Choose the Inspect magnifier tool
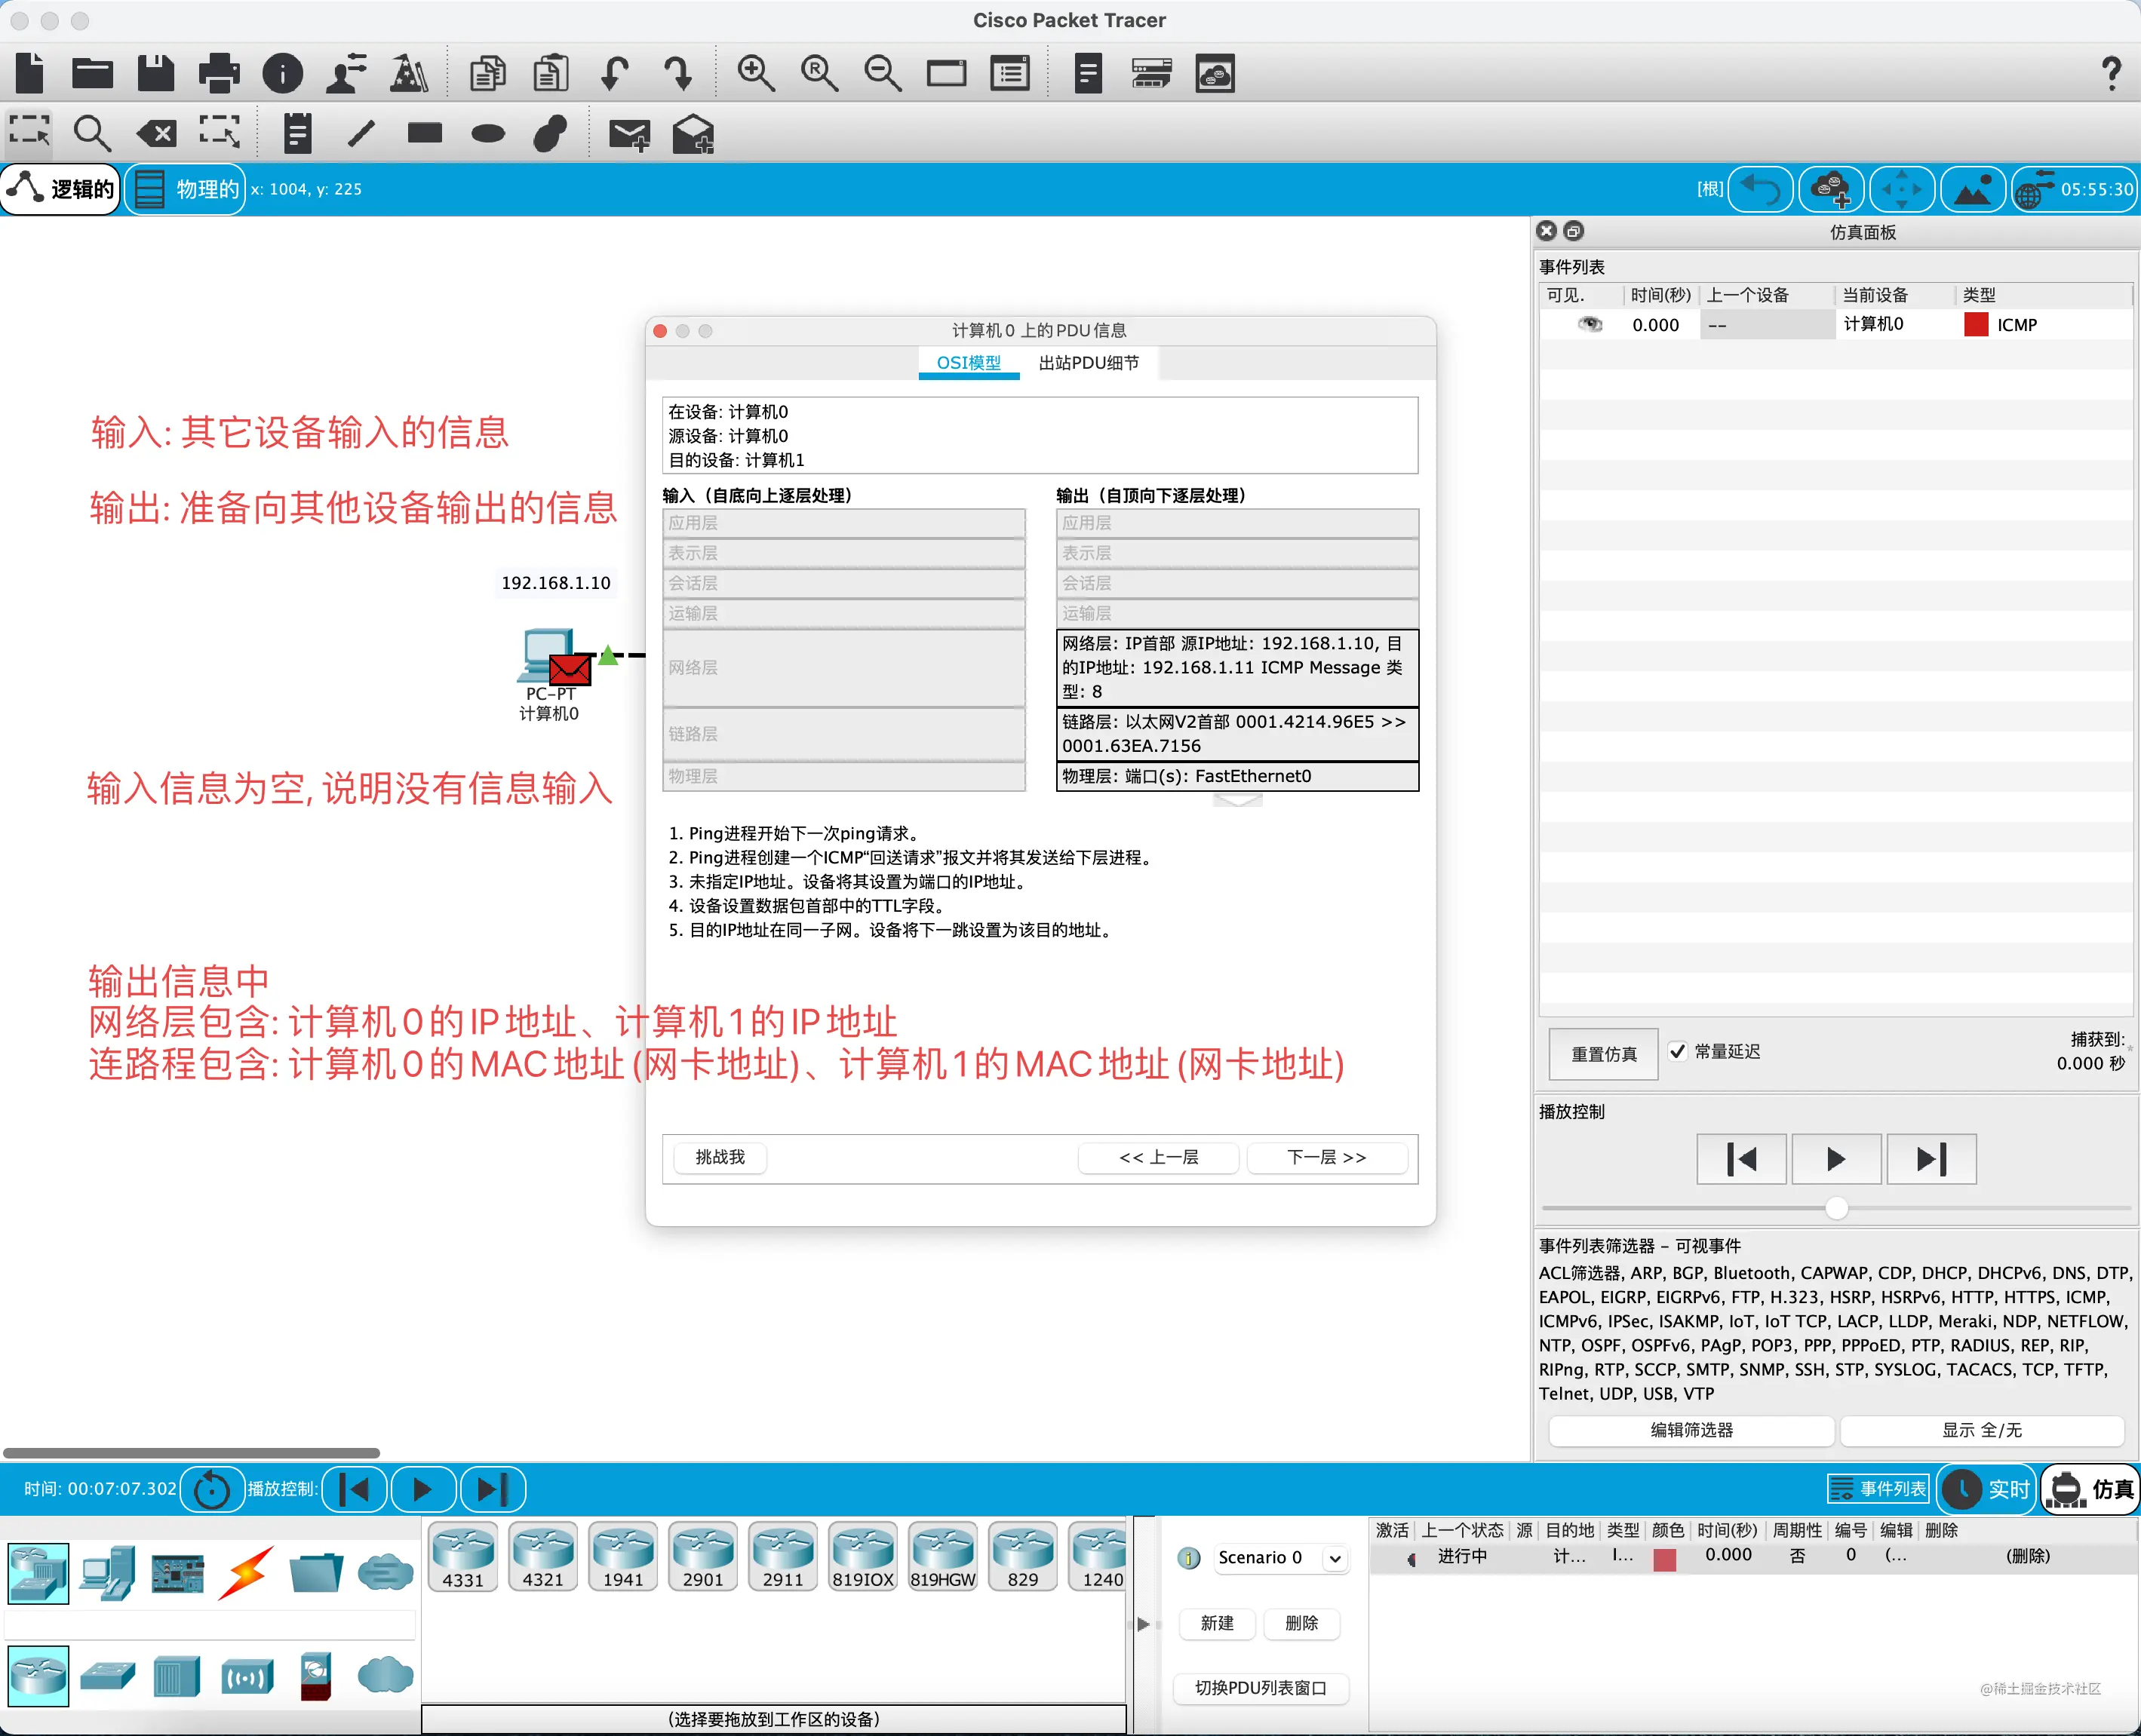 92,132
